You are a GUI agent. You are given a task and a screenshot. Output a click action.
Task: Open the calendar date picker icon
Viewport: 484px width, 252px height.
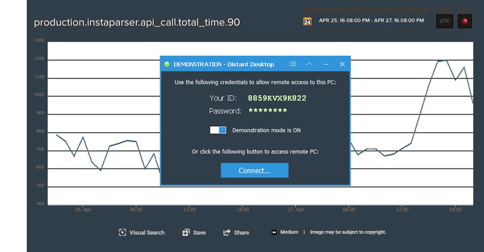point(307,21)
